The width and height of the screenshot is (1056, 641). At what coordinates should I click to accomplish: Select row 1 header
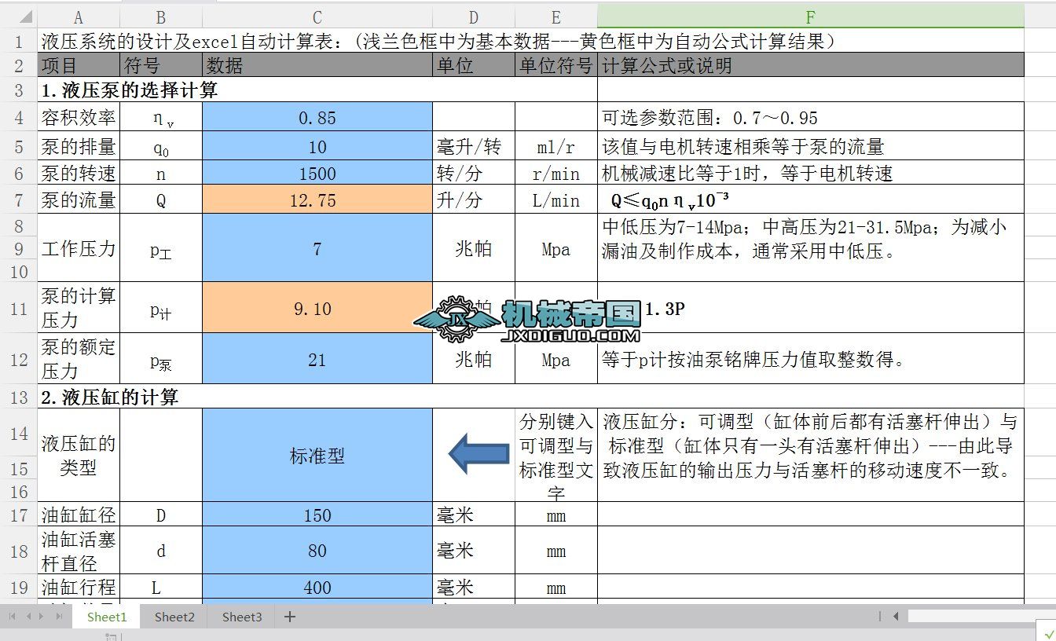click(x=18, y=41)
